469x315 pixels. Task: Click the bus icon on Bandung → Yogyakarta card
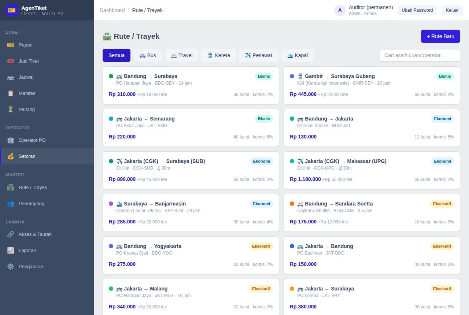coord(119,246)
